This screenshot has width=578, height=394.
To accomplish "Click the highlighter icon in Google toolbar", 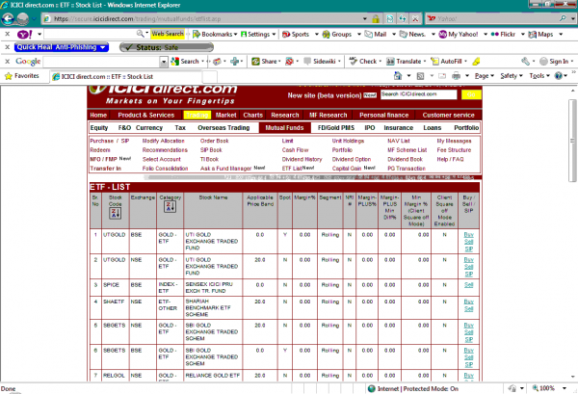I will [x=476, y=62].
